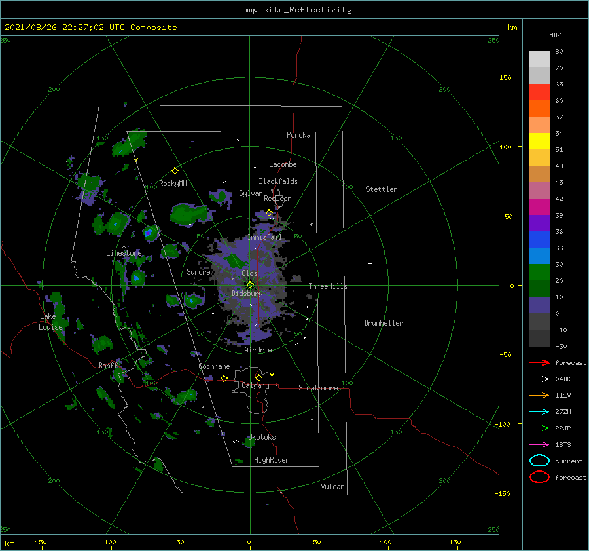Viewport: 589px width, 551px height.
Task: Click the Vulcan label
Action: 333,487
